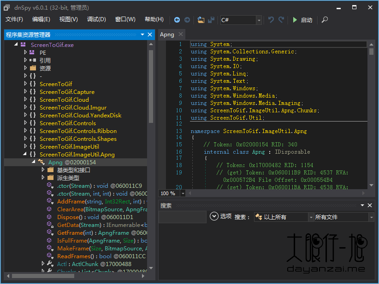Click the ClearArea method icon
This screenshot has width=379, height=284.
click(x=49, y=209)
